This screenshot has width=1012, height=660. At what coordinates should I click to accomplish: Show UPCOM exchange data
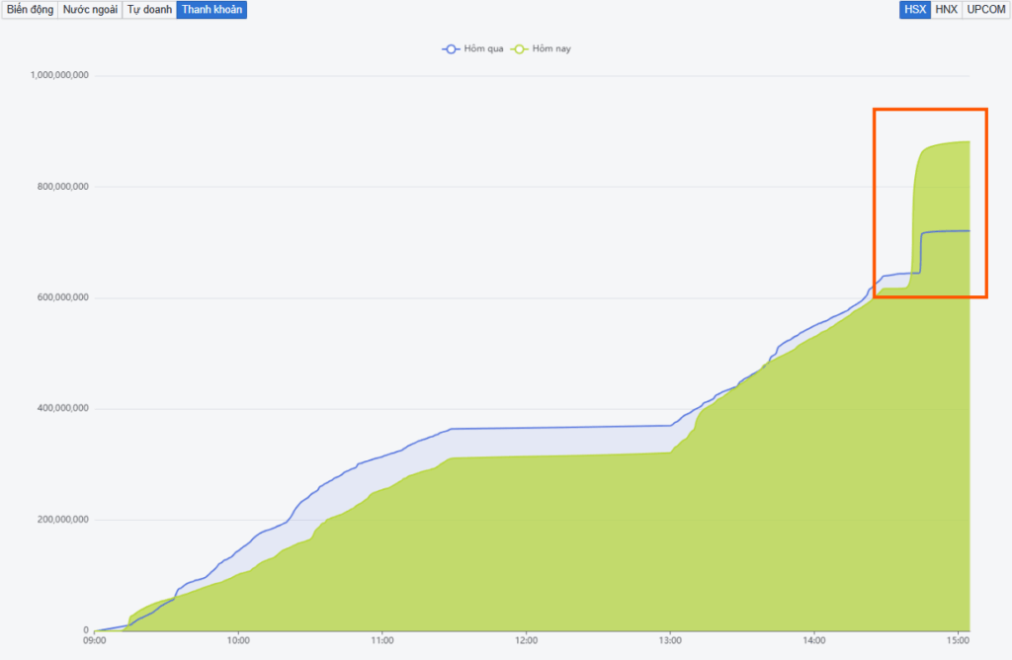[986, 10]
